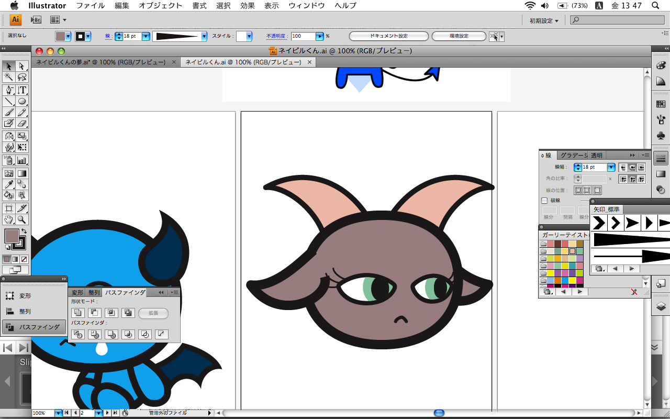The image size is (670, 419).
Task: Click the fill color swatch in toolbox
Action: click(12, 236)
